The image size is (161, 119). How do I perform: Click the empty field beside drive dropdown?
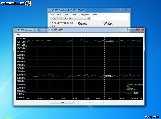[x=109, y=18]
